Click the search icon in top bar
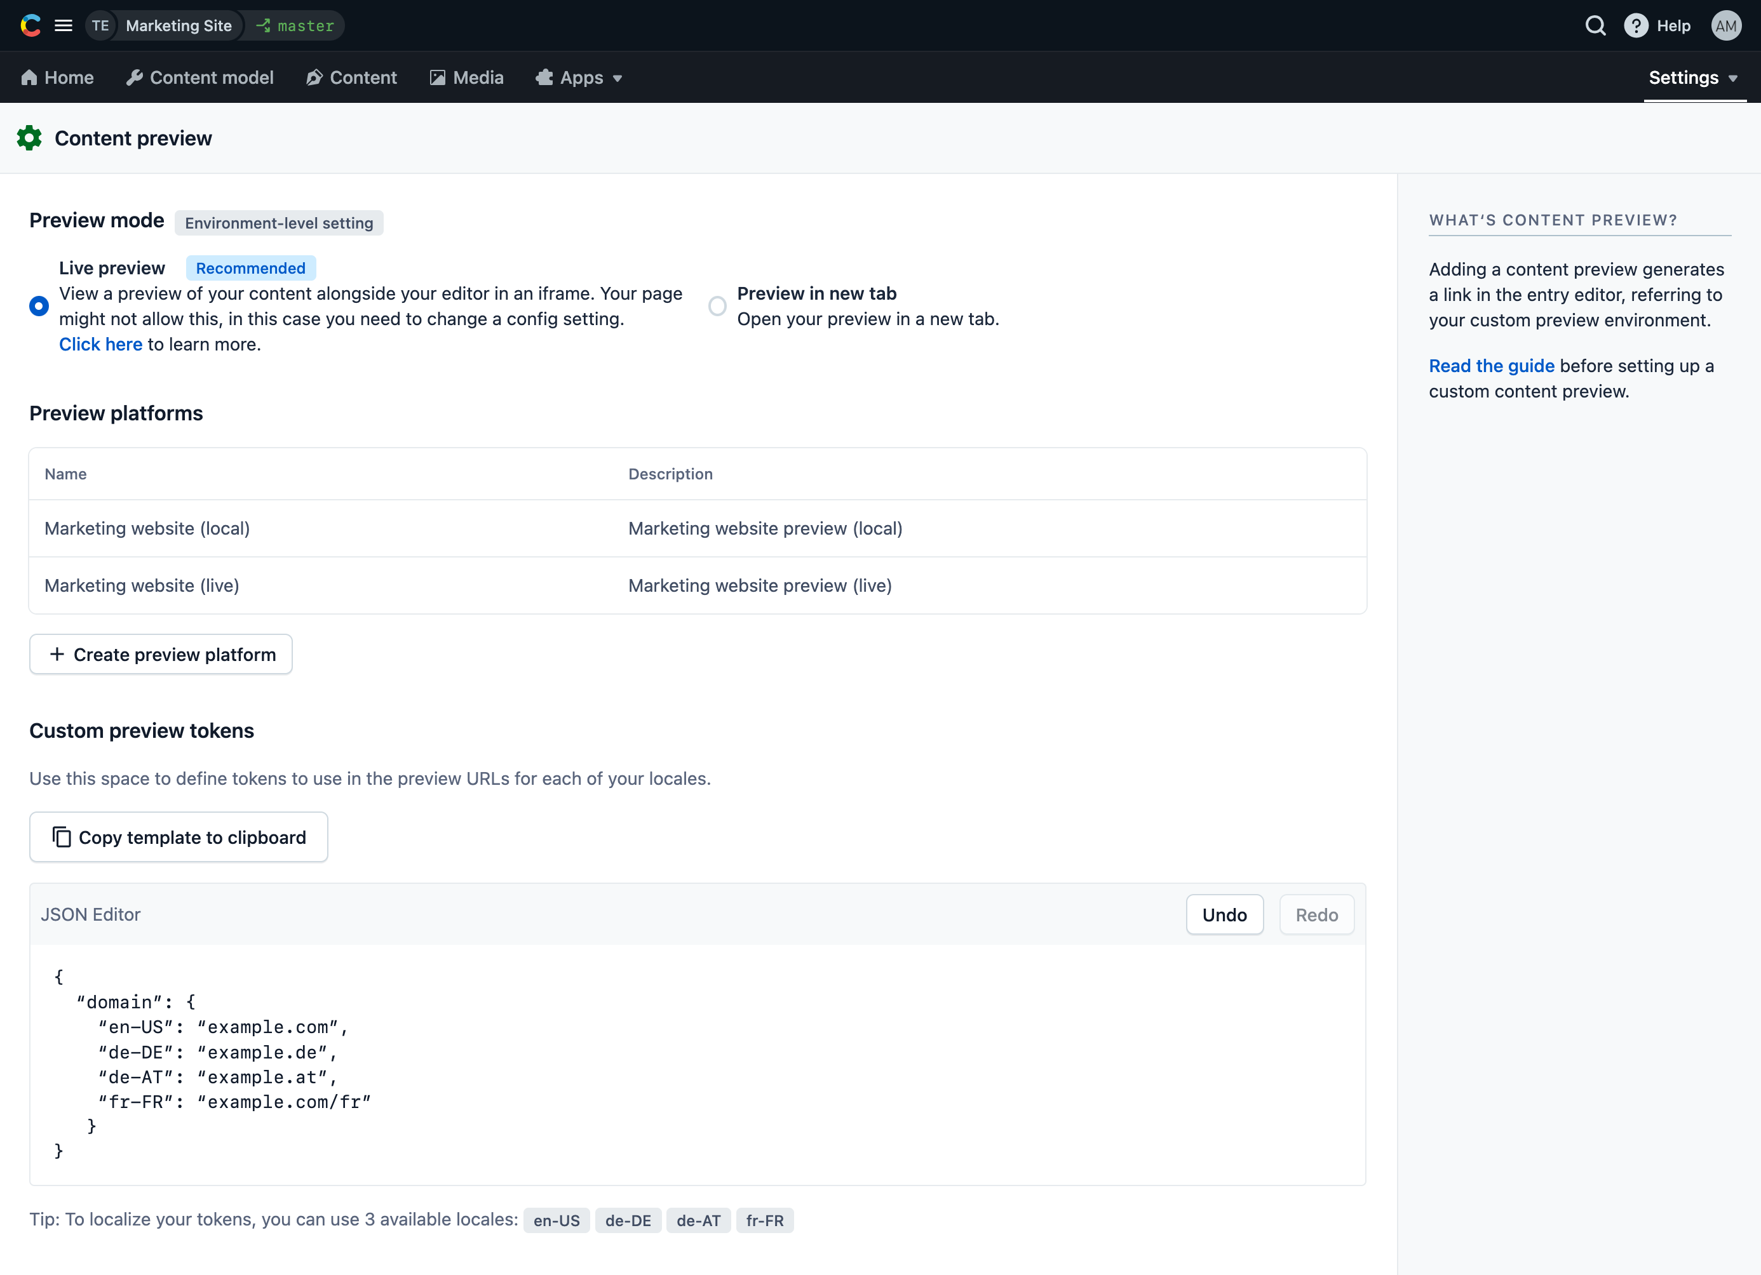The height and width of the screenshot is (1275, 1761). [x=1597, y=25]
